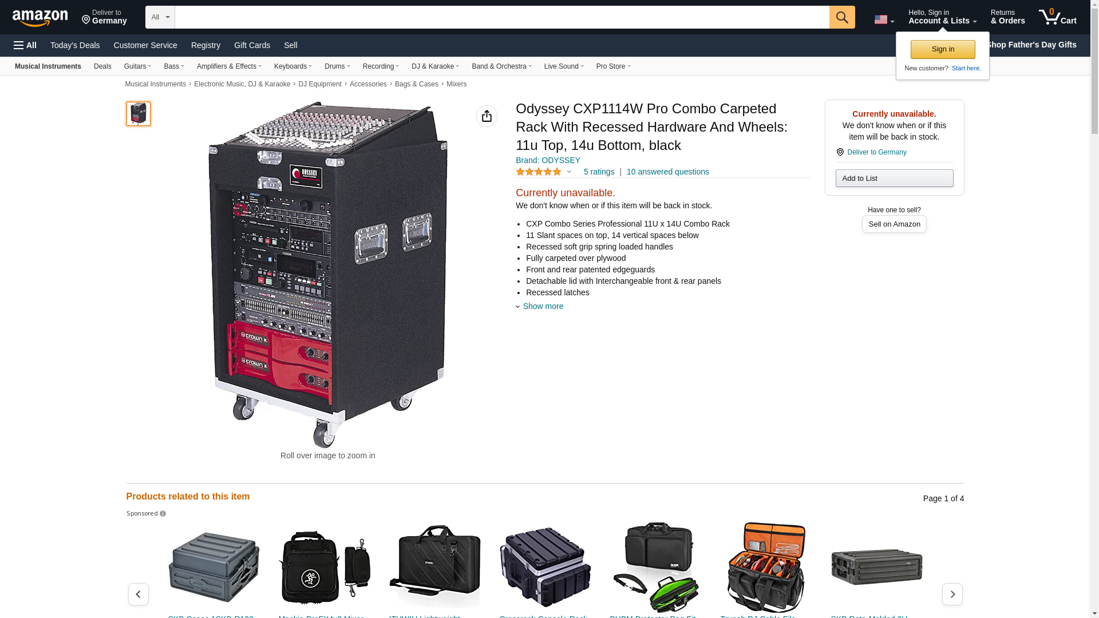Click next arrow in related products carousel
The width and height of the screenshot is (1099, 618).
coord(952,594)
